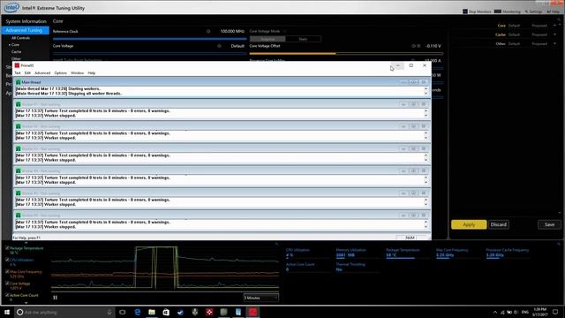Select Adaptive core voltage mode
This screenshot has width=565, height=318.
[x=267, y=39]
